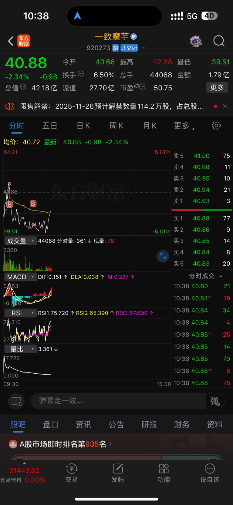The height and width of the screenshot is (505, 233).
Task: Open the 财务 tab
Action: pos(182,424)
